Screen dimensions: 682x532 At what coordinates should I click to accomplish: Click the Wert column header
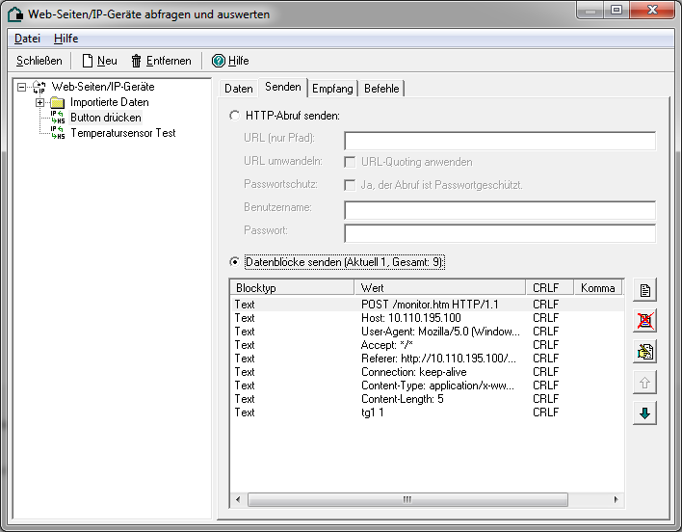[440, 288]
